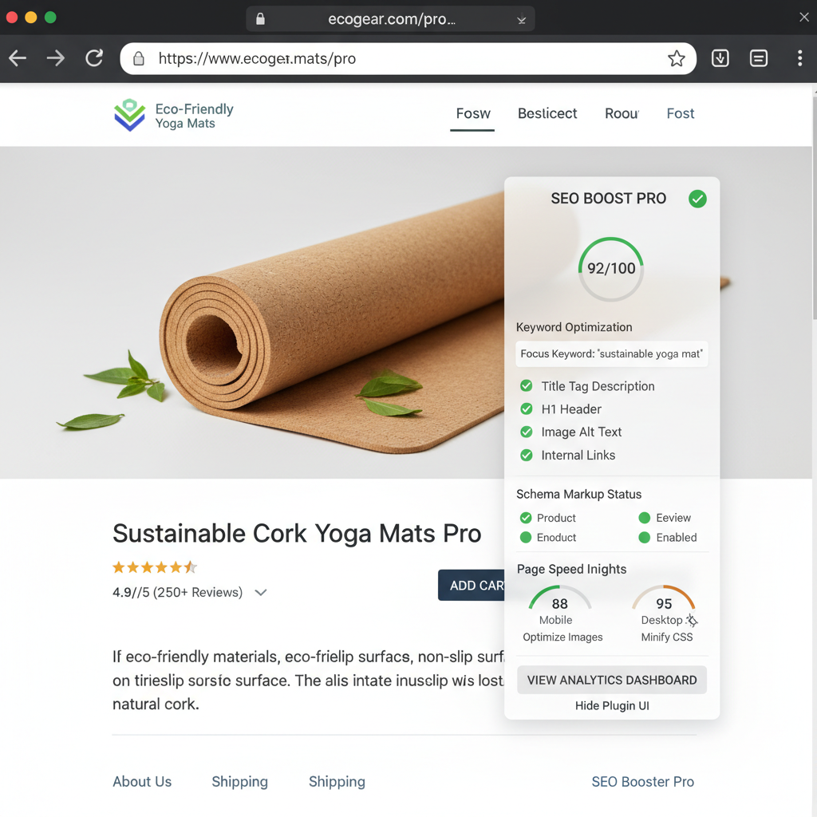The image size is (817, 817).
Task: Click the Sustainable Cork Yoga Mats Pro title
Action: coord(297,534)
